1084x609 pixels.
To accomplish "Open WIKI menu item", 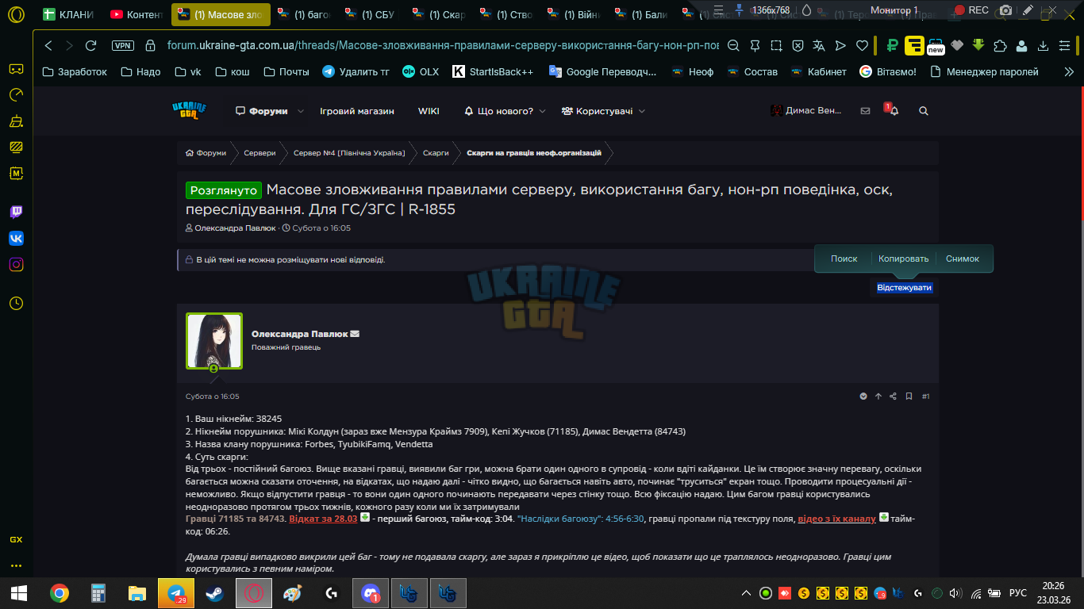I will point(429,111).
